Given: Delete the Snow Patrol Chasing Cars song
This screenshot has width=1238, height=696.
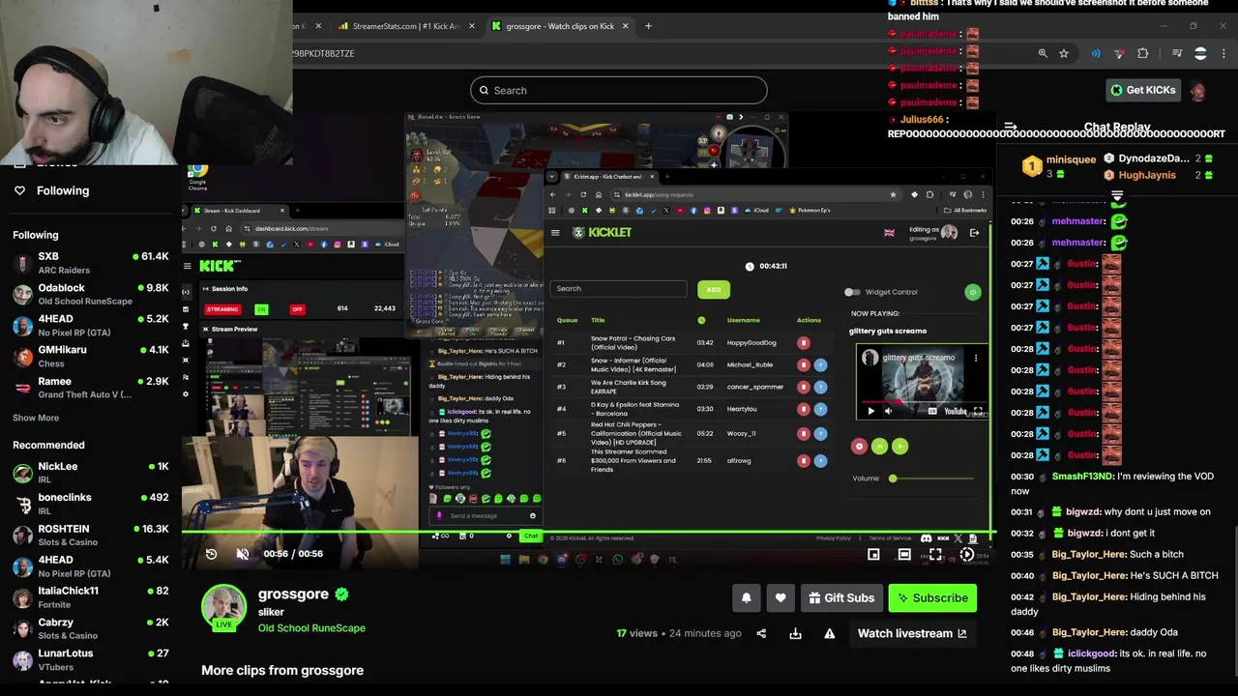Looking at the screenshot, I should point(803,342).
